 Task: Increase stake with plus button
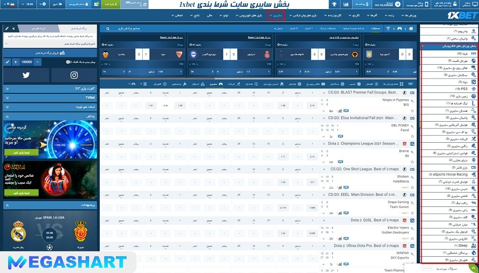pos(16,62)
